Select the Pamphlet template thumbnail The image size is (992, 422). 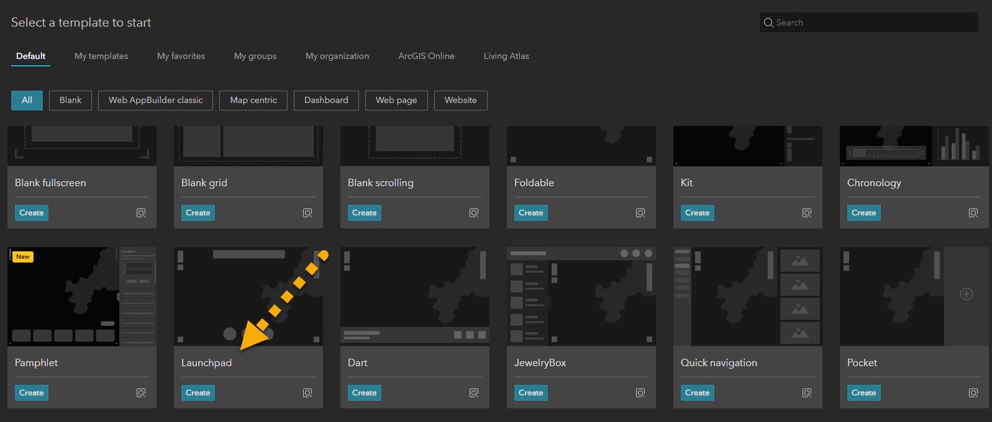82,297
